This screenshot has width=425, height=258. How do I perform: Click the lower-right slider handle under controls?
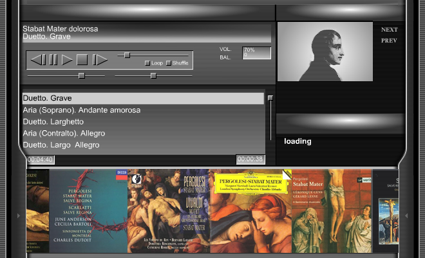pyautogui.click(x=153, y=75)
